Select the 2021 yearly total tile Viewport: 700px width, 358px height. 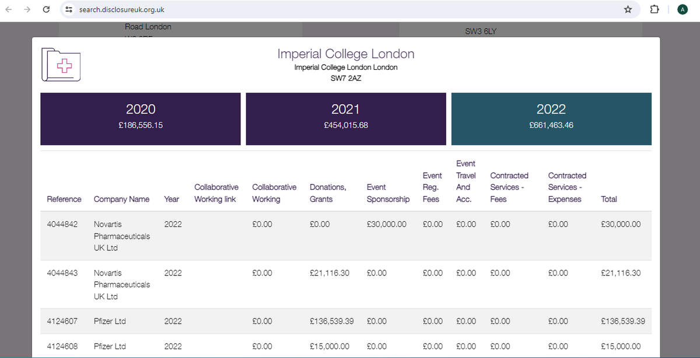click(x=346, y=119)
